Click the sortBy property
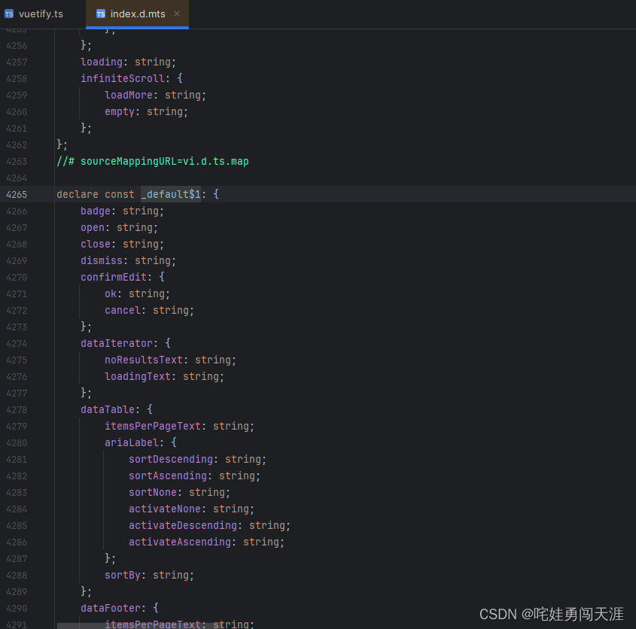The height and width of the screenshot is (629, 636). pos(123,575)
